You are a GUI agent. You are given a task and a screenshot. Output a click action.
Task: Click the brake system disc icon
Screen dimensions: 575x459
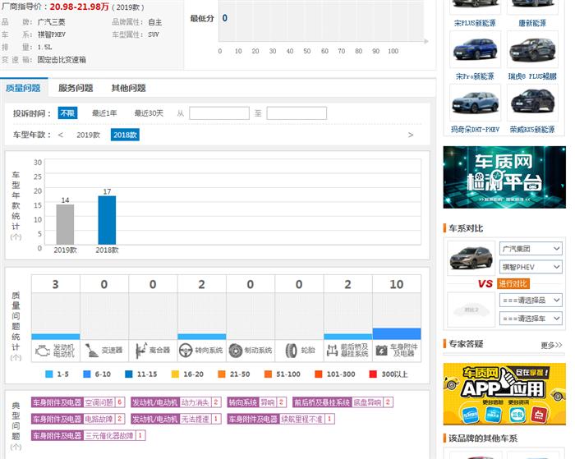click(236, 351)
